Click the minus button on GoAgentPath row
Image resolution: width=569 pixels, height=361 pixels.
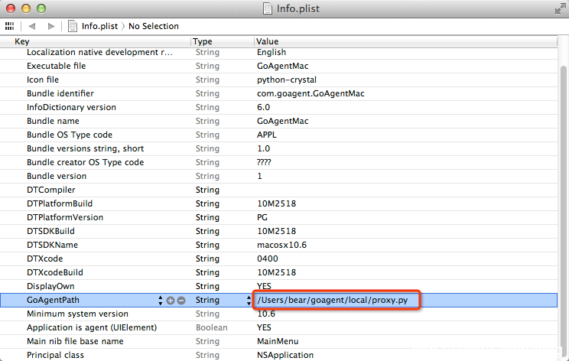pyautogui.click(x=181, y=301)
